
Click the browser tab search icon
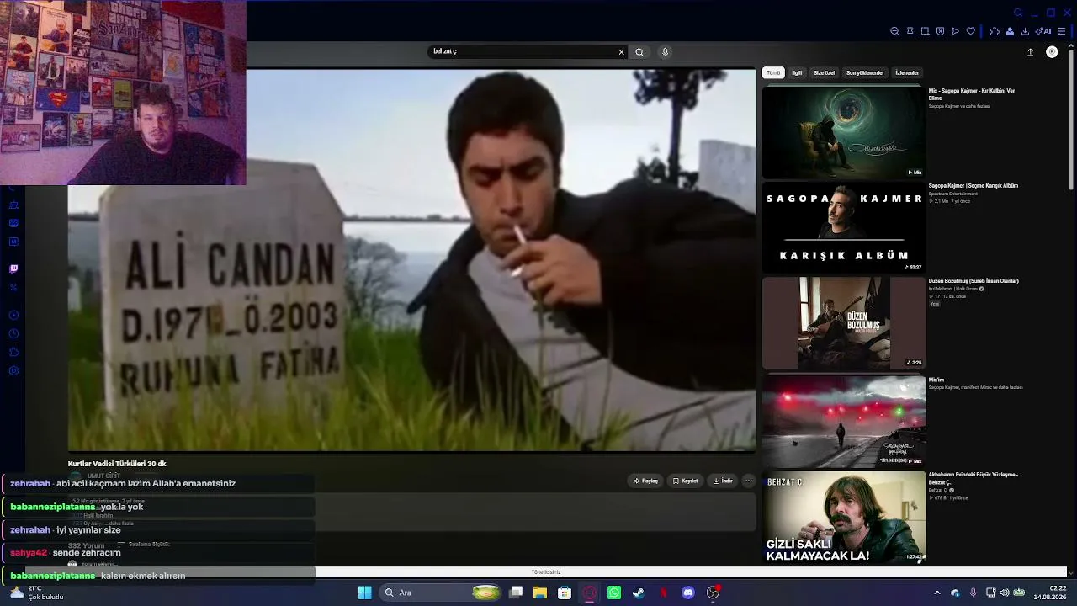(x=1018, y=13)
